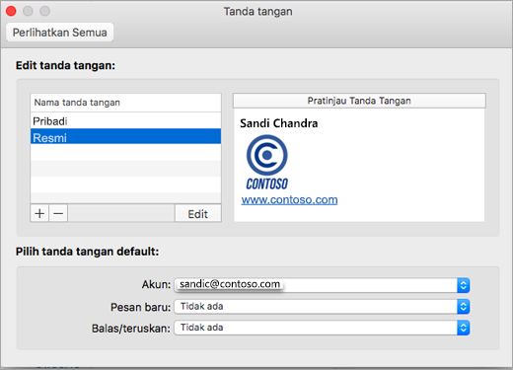The width and height of the screenshot is (513, 370).
Task: Click the Pilih tanda tangan default heading
Action: click(87, 252)
